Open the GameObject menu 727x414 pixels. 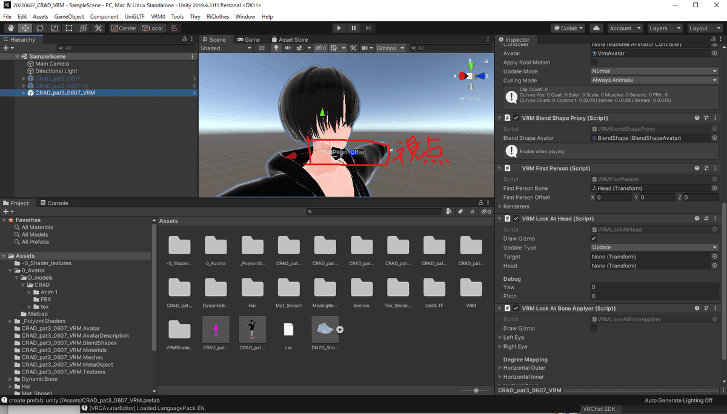[x=70, y=16]
